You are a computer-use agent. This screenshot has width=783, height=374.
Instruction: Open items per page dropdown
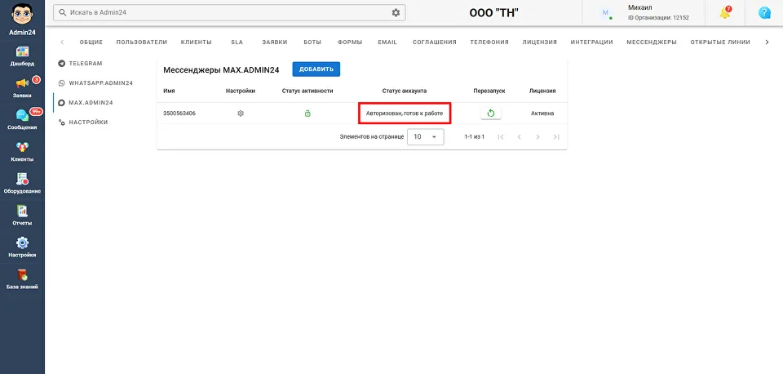click(426, 136)
